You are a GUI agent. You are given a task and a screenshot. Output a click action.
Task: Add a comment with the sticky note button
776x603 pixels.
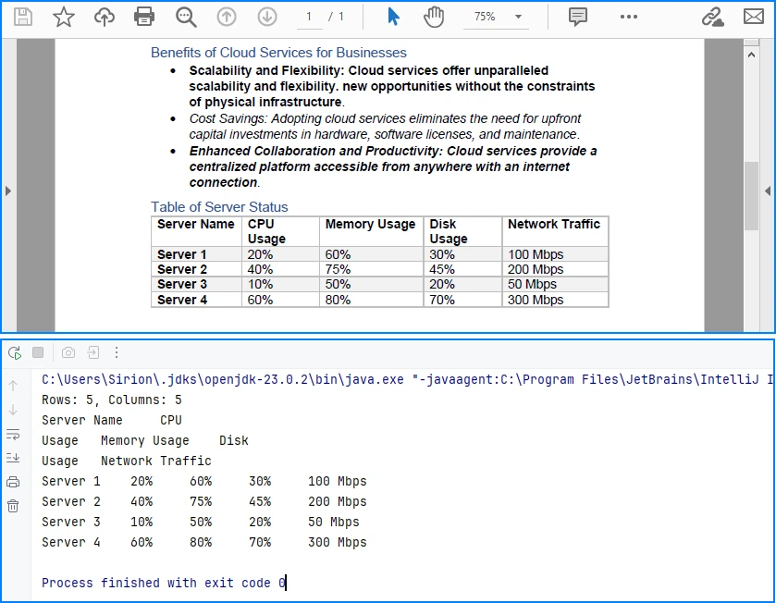coord(577,16)
